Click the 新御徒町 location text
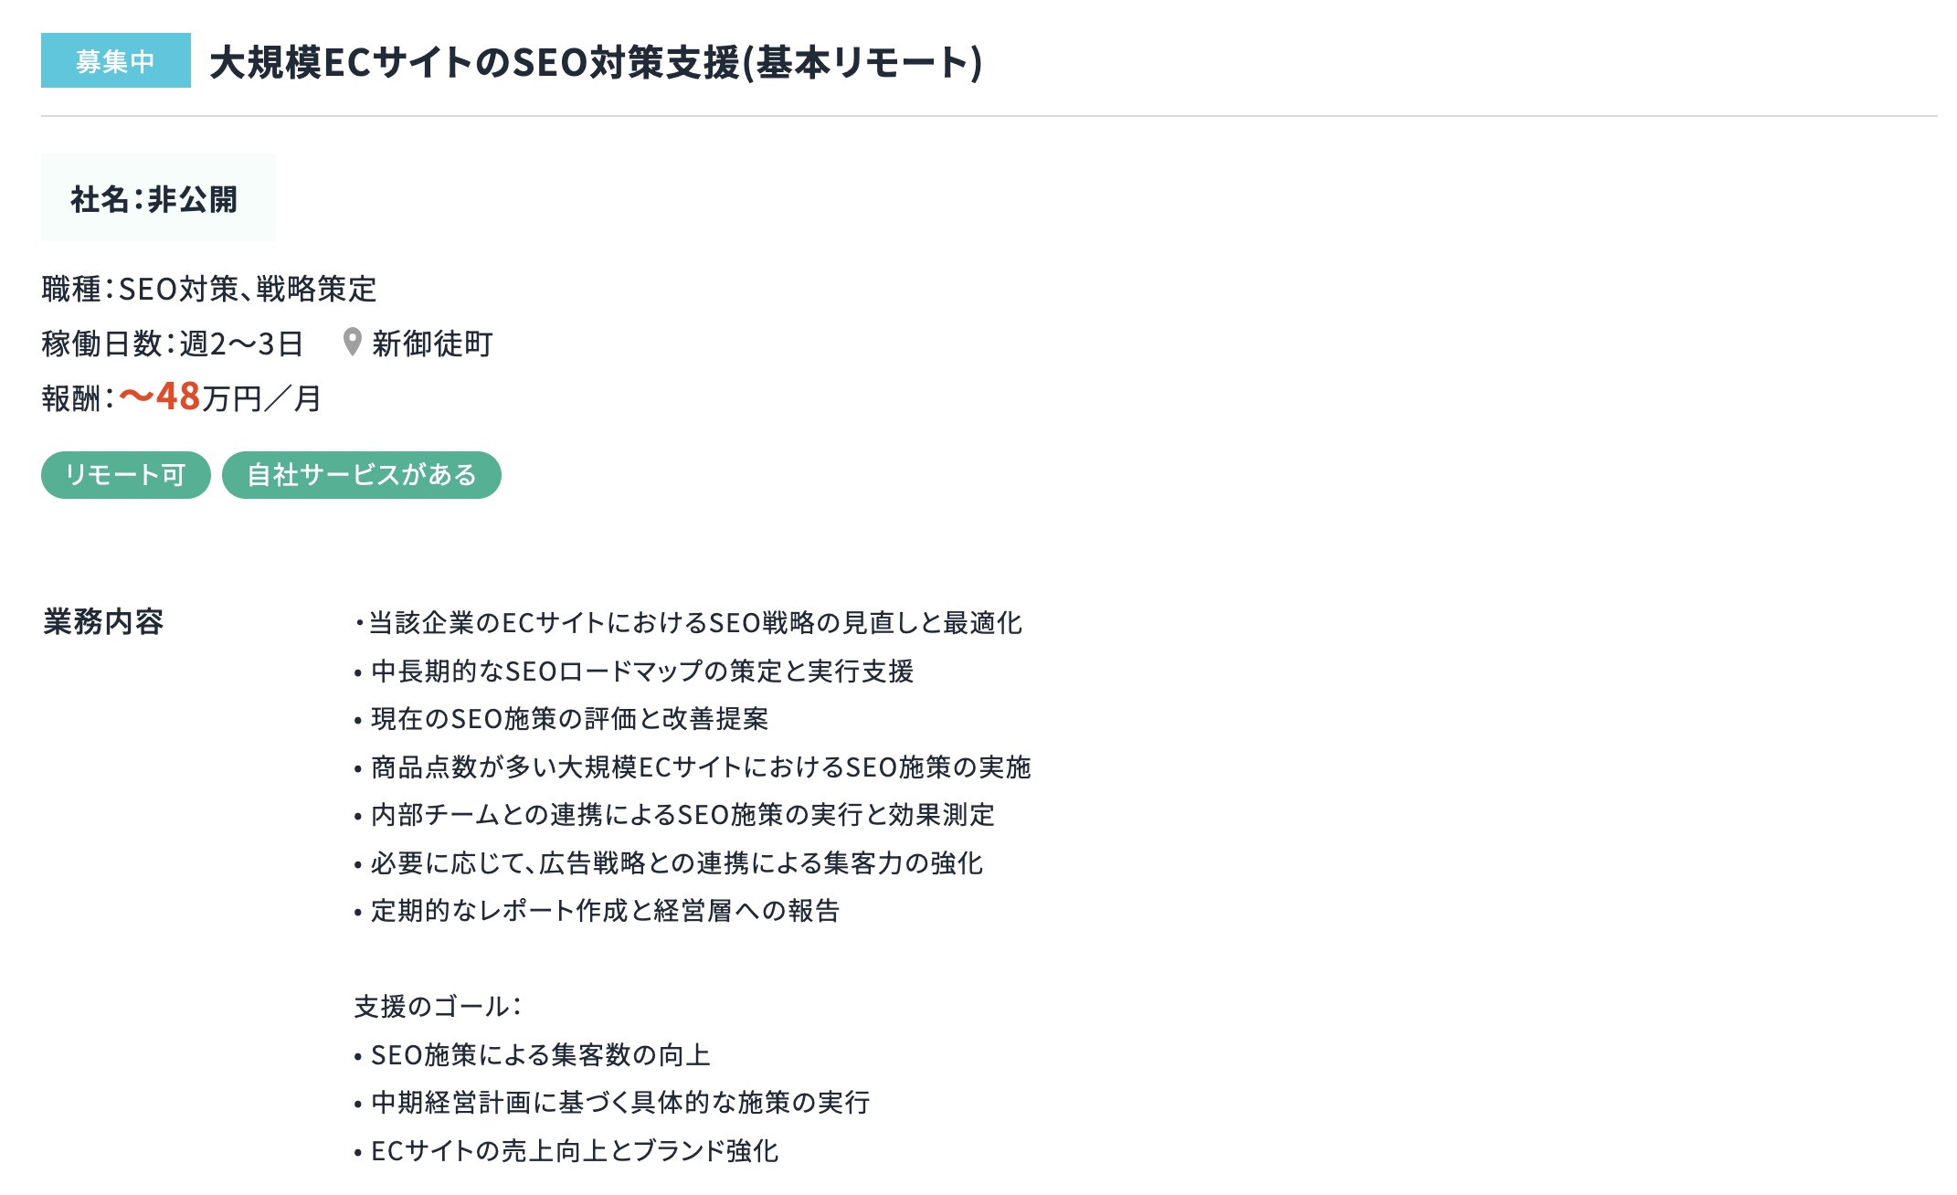Screen dimensions: 1957x1195 (432, 344)
